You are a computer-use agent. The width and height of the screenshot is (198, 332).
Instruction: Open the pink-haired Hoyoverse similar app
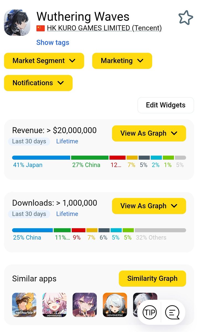click(54, 305)
